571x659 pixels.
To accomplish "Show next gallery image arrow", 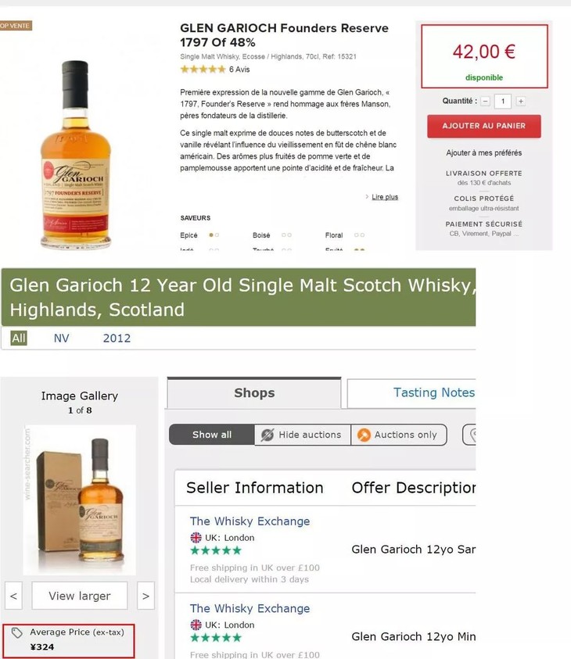I will [x=146, y=596].
